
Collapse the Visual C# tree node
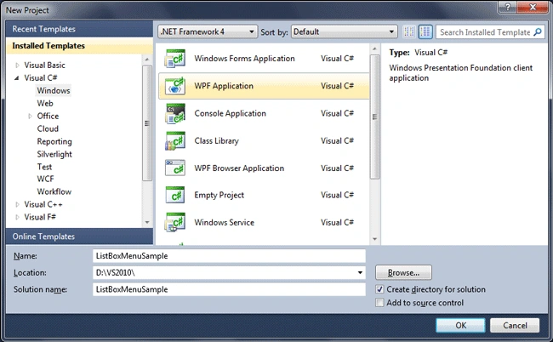[16, 78]
